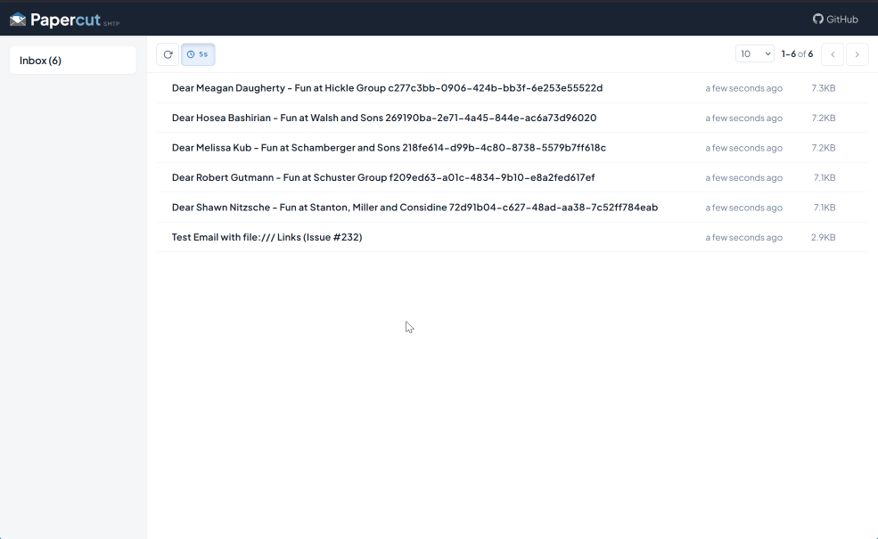This screenshot has width=878, height=539.
Task: Click the 1-6 of 6 pagination label
Action: (797, 53)
